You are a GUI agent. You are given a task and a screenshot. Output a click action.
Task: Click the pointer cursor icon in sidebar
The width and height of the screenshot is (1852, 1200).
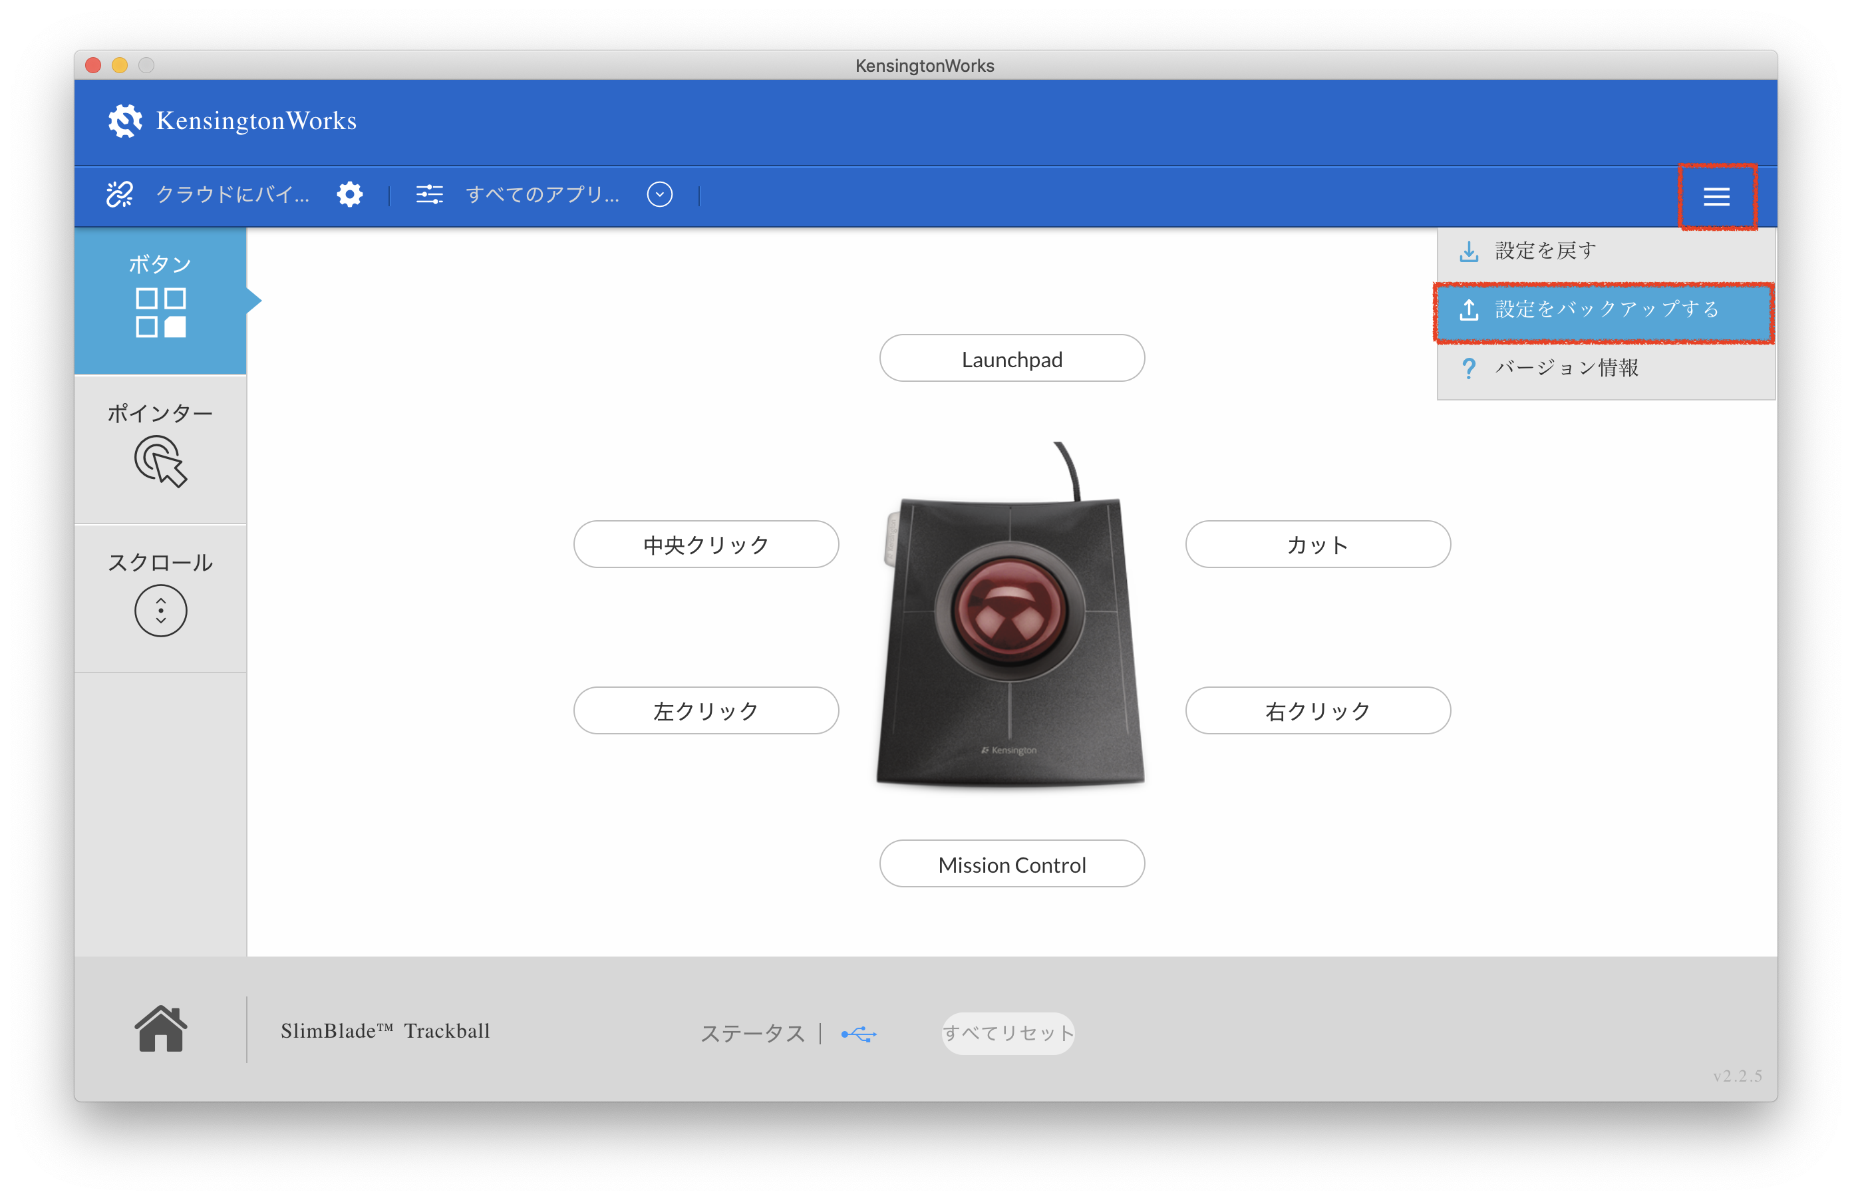click(160, 462)
